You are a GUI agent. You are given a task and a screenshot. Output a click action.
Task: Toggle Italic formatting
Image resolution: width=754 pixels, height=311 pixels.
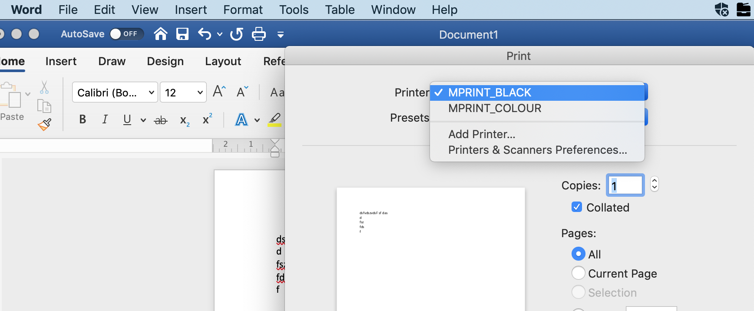point(105,119)
